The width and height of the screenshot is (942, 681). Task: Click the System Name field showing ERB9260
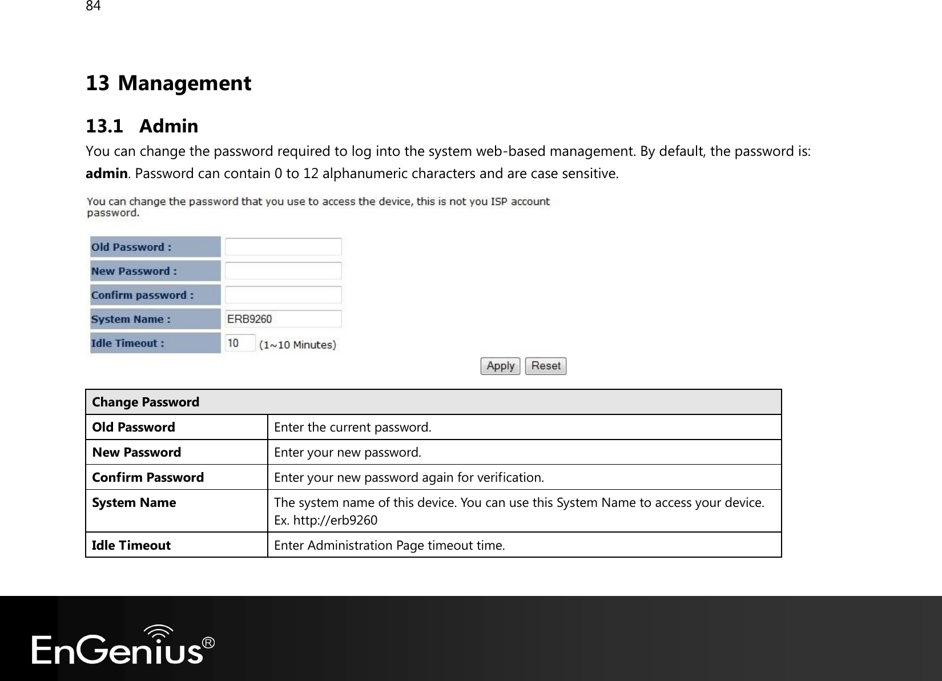(x=283, y=319)
